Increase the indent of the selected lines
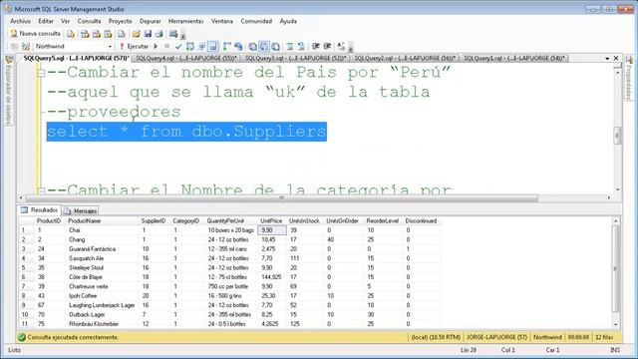The image size is (638, 359). tap(327, 47)
